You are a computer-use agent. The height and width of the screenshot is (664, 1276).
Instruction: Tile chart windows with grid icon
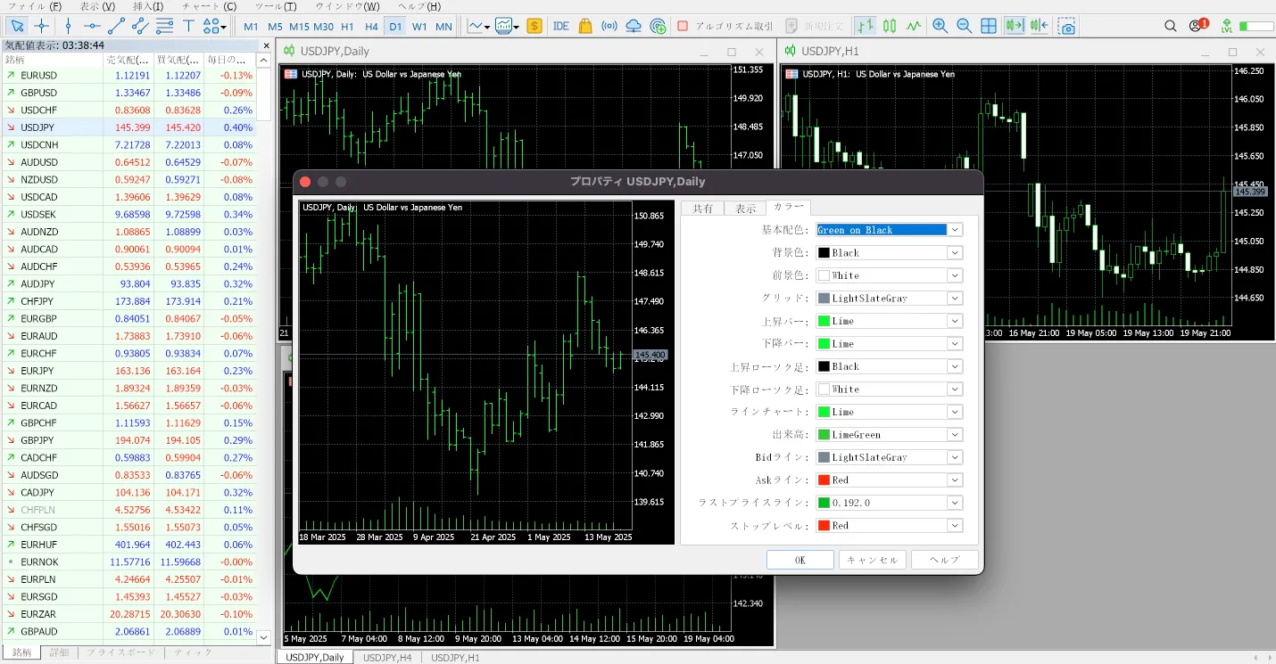point(989,26)
